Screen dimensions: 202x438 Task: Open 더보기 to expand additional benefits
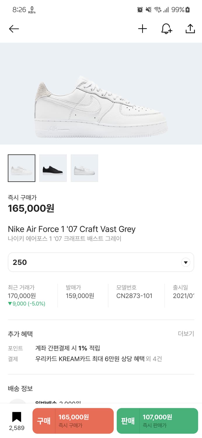[x=186, y=334]
